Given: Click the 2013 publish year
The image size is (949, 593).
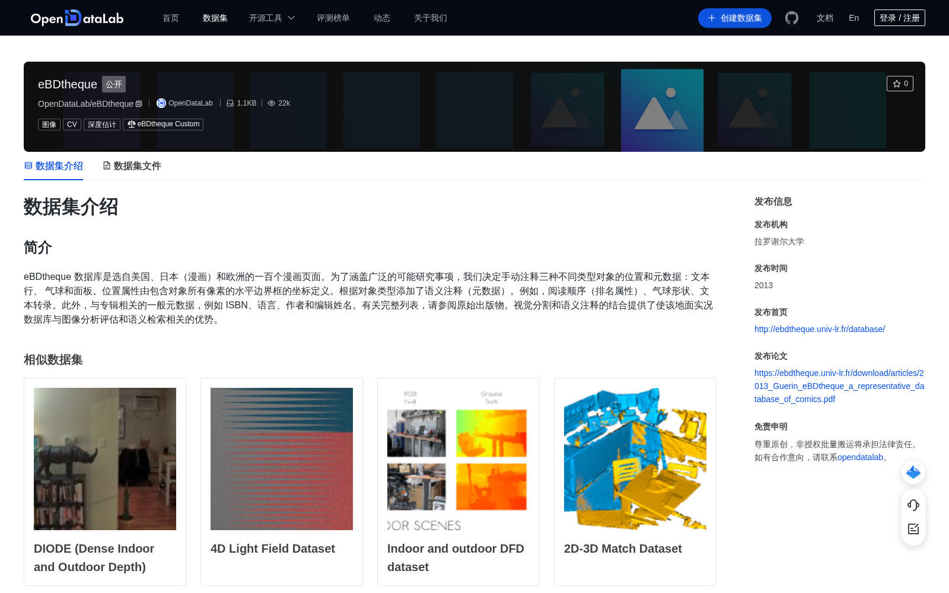Looking at the screenshot, I should (763, 285).
